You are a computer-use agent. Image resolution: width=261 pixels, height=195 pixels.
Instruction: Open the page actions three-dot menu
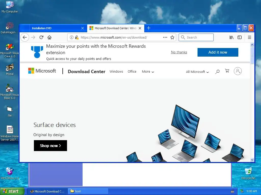coord(165,37)
